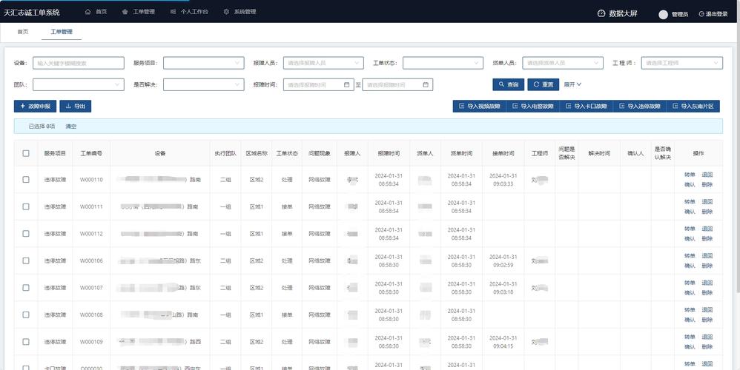Click the 导入视频故障 import button
The image size is (740, 370).
pos(479,107)
